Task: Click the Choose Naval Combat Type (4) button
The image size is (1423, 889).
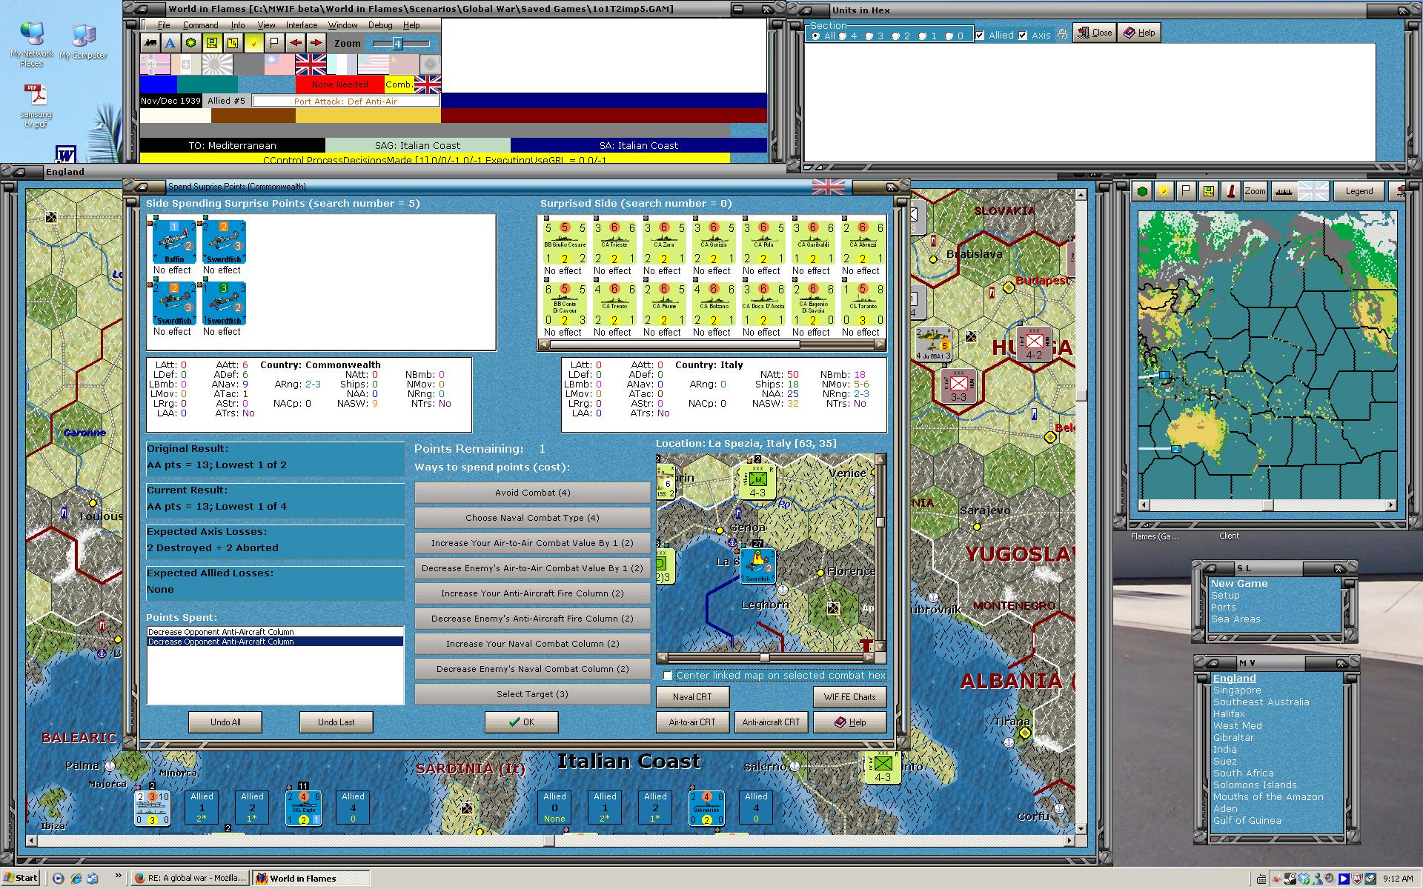Action: click(532, 518)
